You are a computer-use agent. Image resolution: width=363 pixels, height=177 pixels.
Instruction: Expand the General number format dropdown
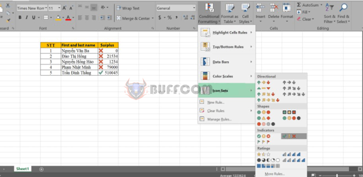194,8
